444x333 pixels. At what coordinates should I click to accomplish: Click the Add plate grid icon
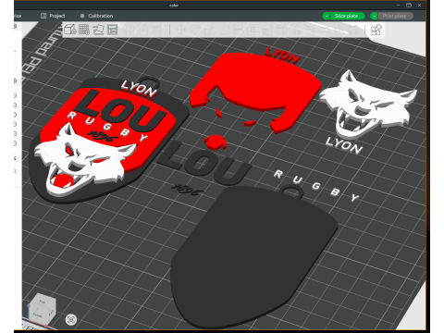84,30
